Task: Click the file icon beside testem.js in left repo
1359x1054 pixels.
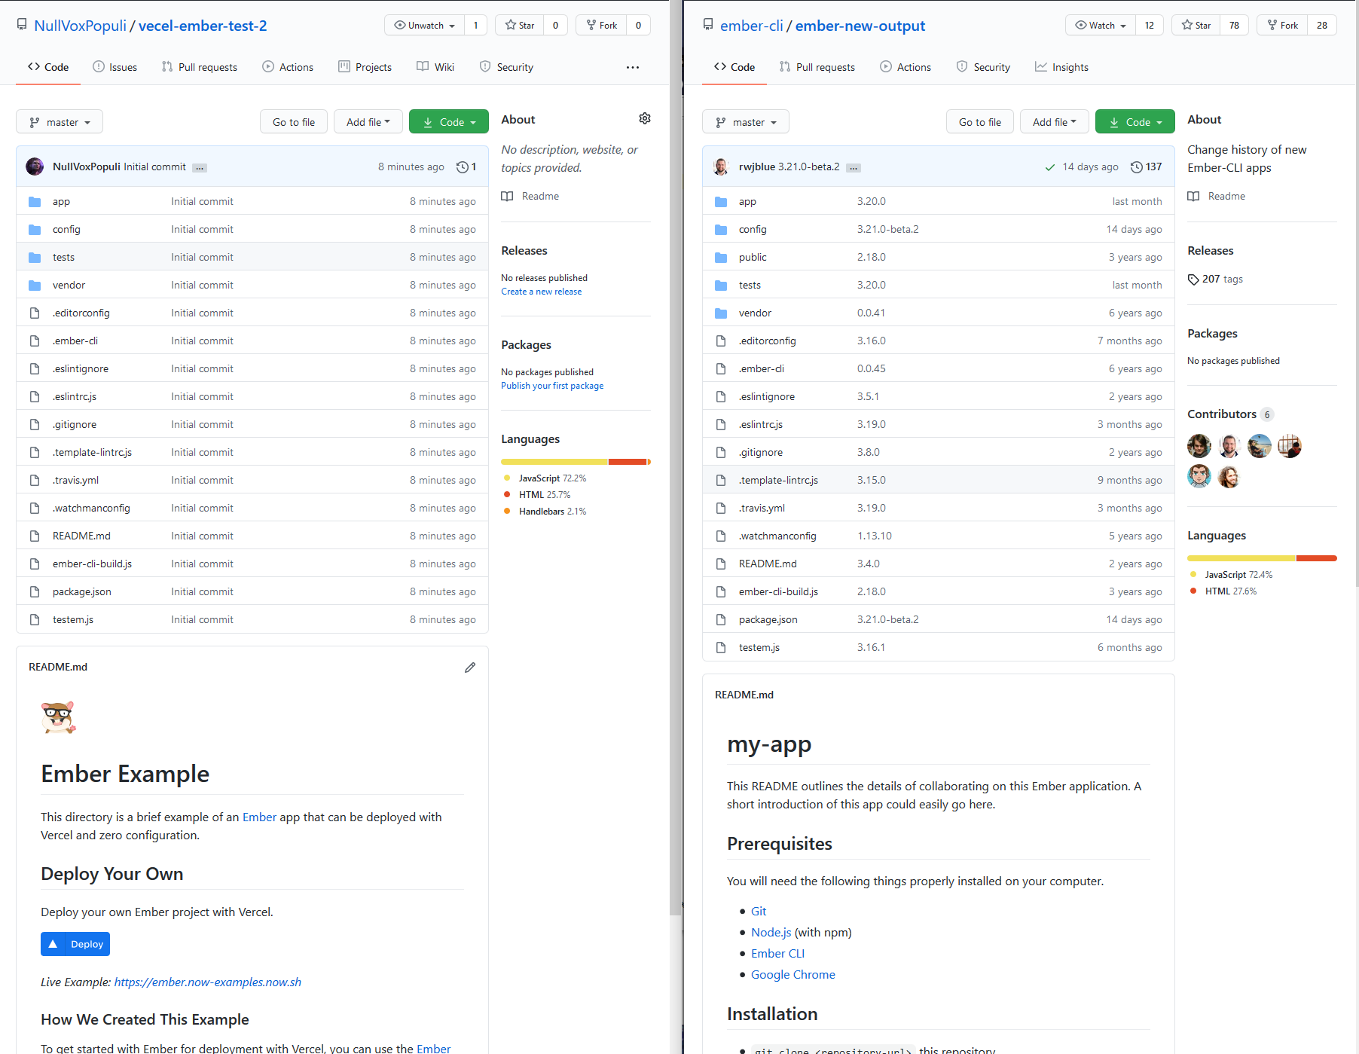Action: coord(35,619)
